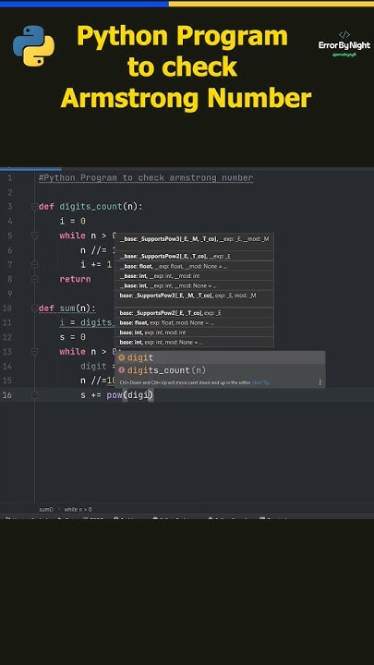Screen dimensions: 374x665
Task: Click gutter line number 14
Action: (x=7, y=366)
